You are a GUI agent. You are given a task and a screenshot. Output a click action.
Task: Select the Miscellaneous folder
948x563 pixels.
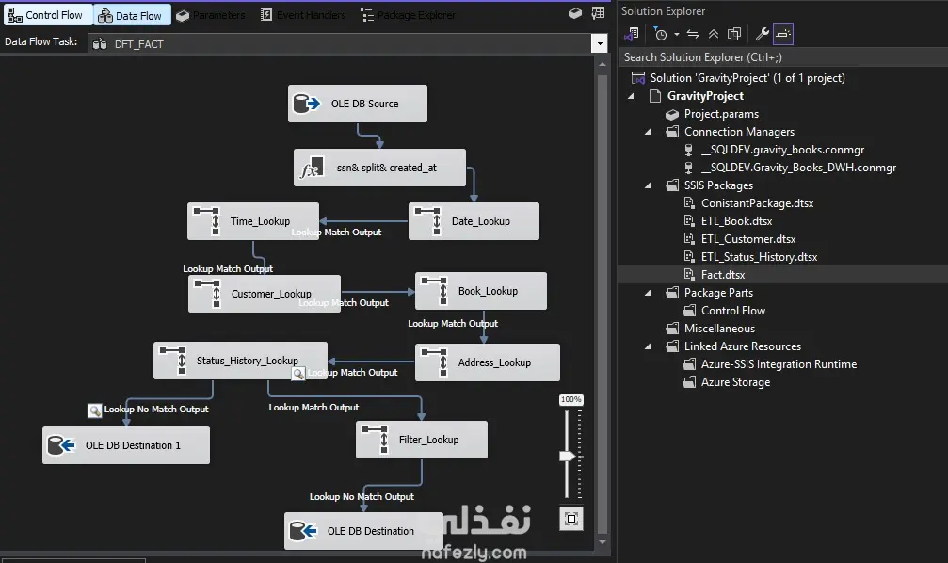pyautogui.click(x=719, y=329)
